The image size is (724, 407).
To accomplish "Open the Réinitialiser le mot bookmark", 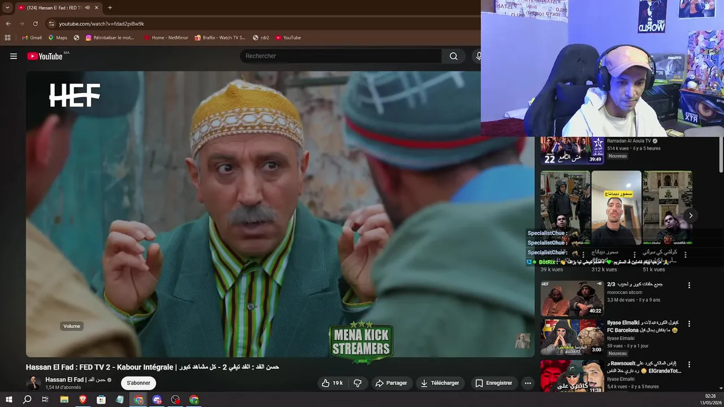I will pos(110,37).
